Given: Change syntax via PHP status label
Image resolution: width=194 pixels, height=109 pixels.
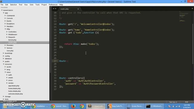Looking at the screenshot, I should [187, 102].
